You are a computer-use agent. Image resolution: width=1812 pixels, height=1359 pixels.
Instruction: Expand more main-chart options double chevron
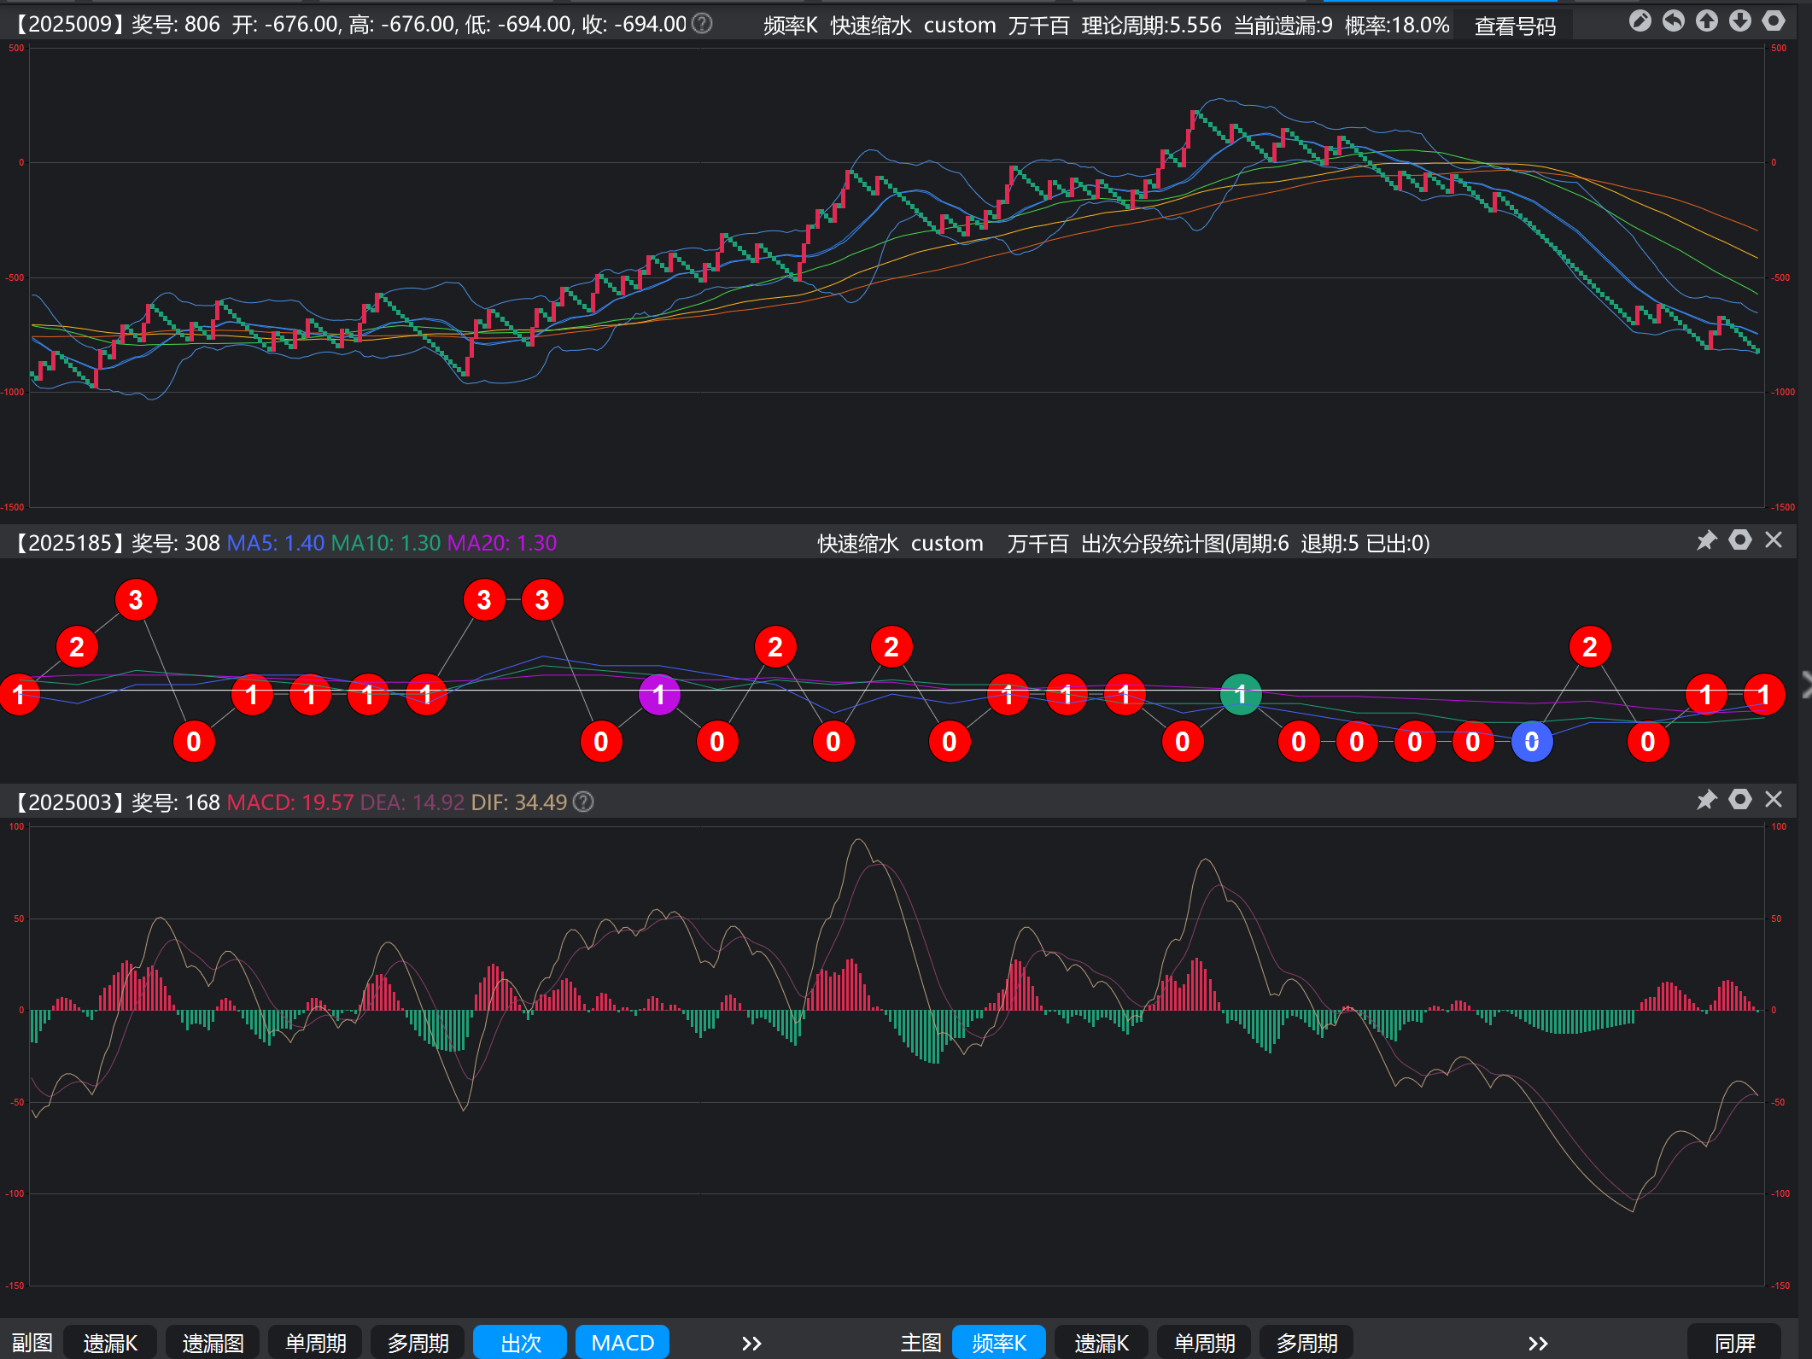coord(1538,1344)
